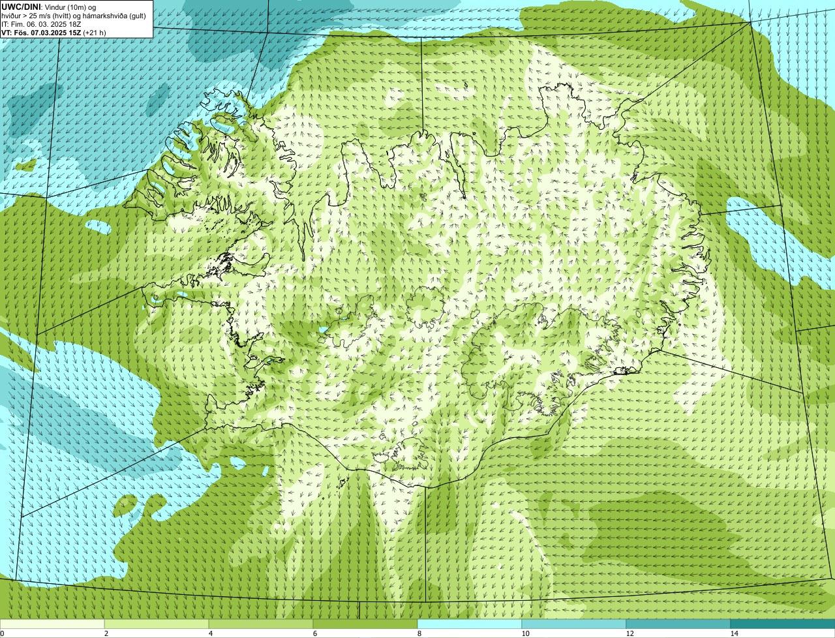The width and height of the screenshot is (835, 638).
Task: Click the 8–10 light cyan legend segment
Action: point(470,624)
